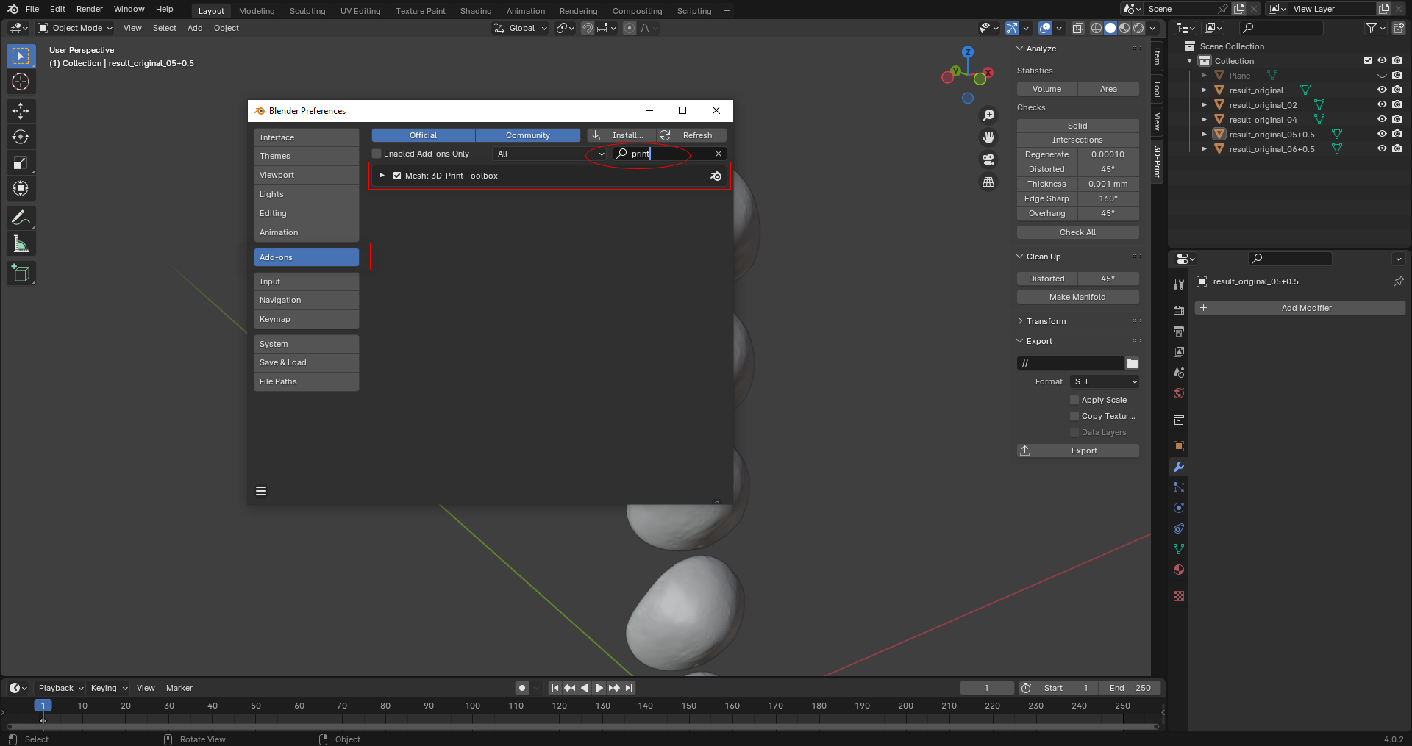Open the Render menu
The image size is (1412, 746).
90,9
